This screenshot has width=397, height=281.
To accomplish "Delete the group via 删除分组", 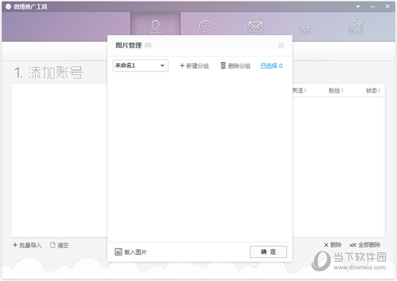I will pyautogui.click(x=236, y=65).
